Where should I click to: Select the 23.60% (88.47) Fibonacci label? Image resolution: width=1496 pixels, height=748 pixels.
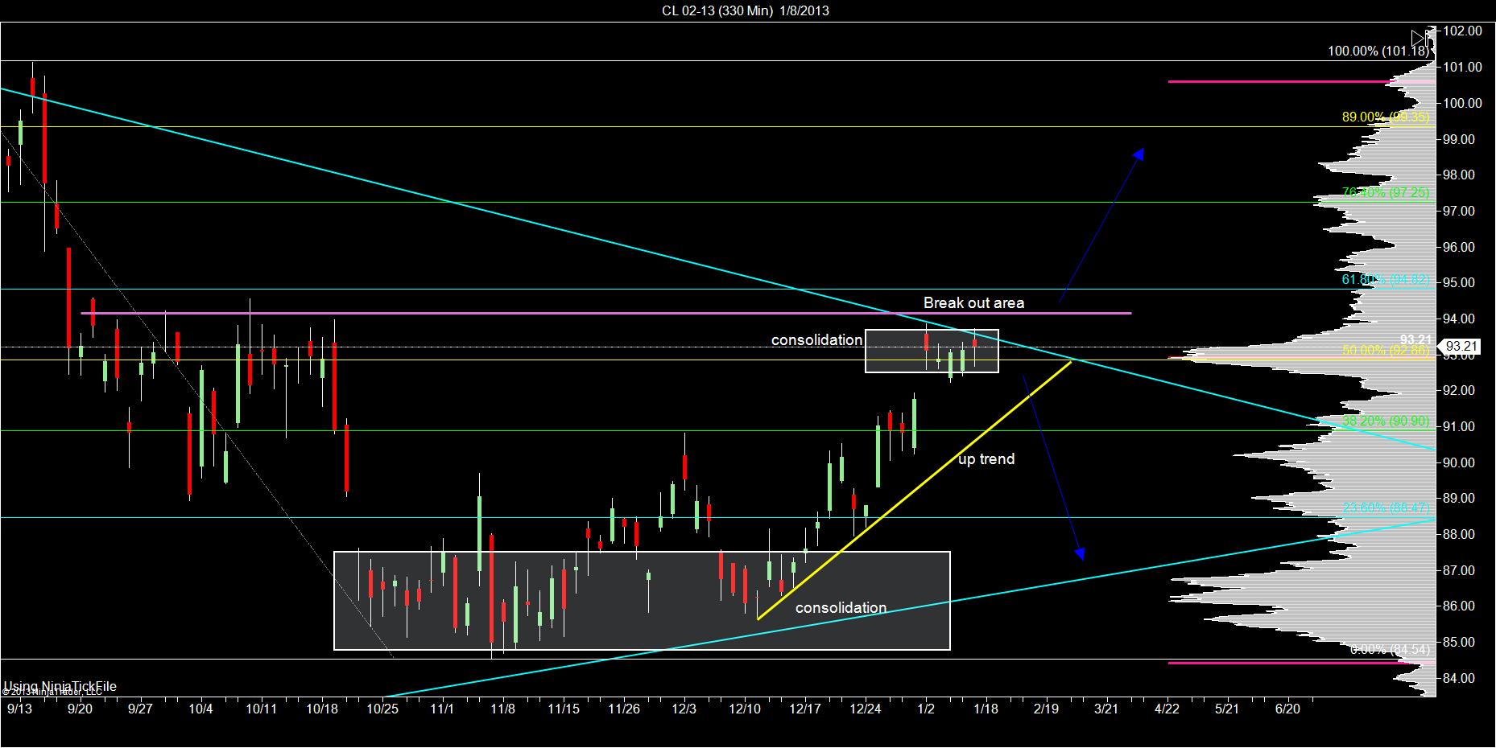[x=1386, y=508]
